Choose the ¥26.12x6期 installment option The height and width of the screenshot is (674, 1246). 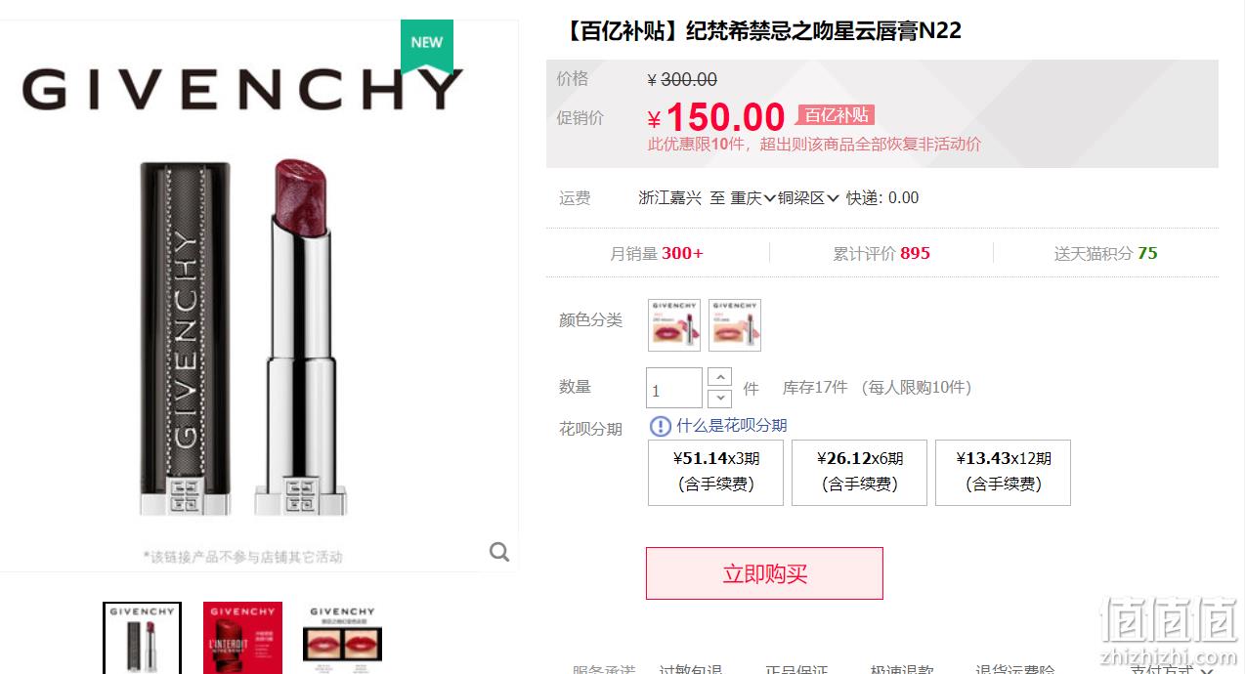pos(859,472)
